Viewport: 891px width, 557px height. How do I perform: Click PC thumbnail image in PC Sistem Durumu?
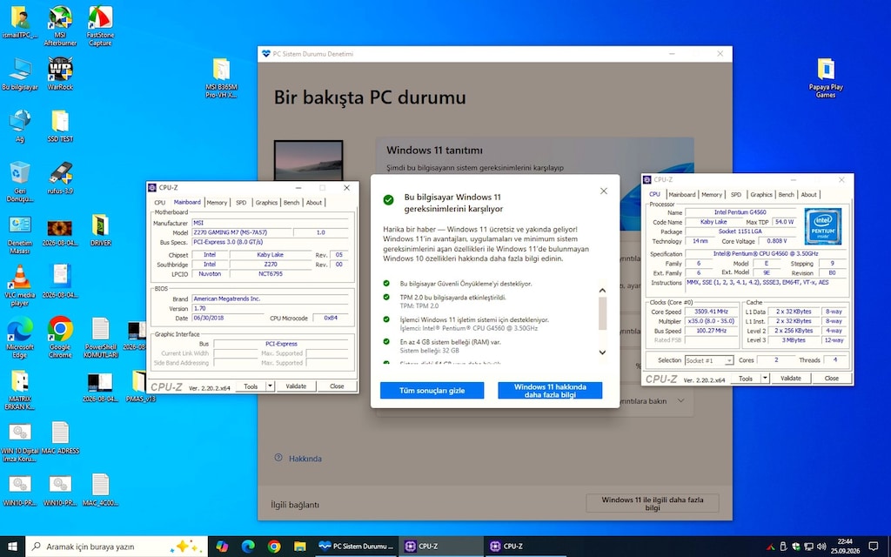point(309,159)
